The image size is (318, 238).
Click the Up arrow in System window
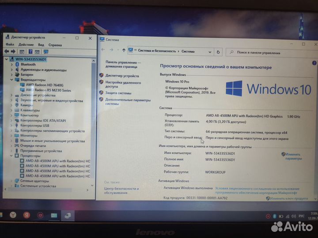[124, 50]
